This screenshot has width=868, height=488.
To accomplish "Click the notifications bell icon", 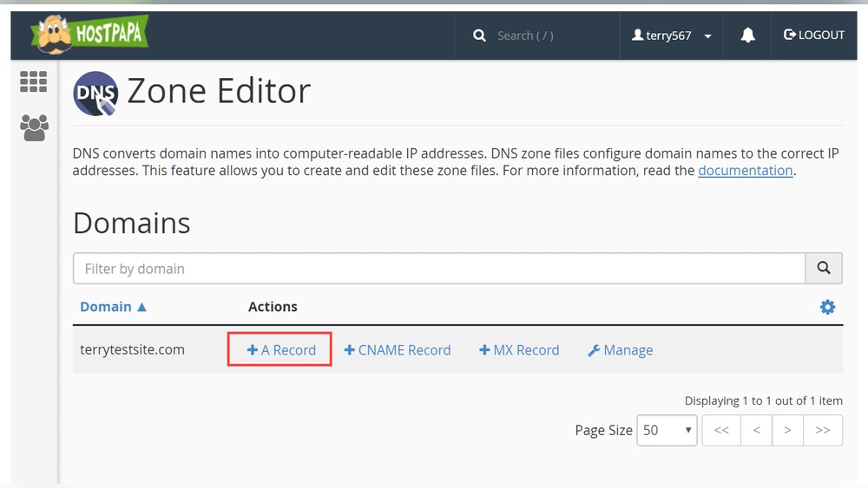I will coord(747,36).
